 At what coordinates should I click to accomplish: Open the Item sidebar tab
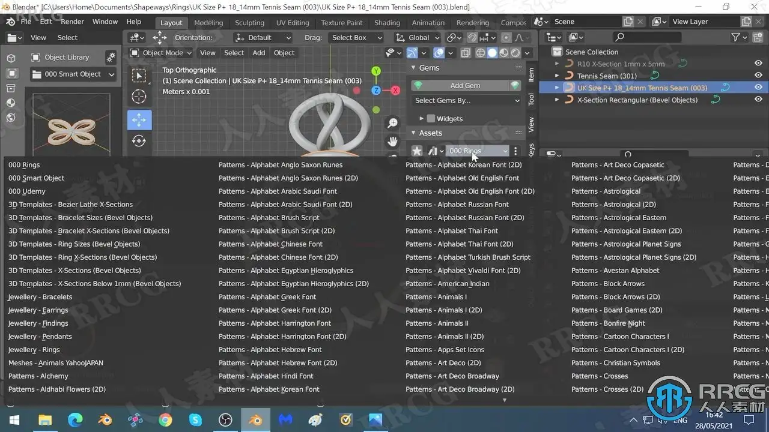click(531, 74)
